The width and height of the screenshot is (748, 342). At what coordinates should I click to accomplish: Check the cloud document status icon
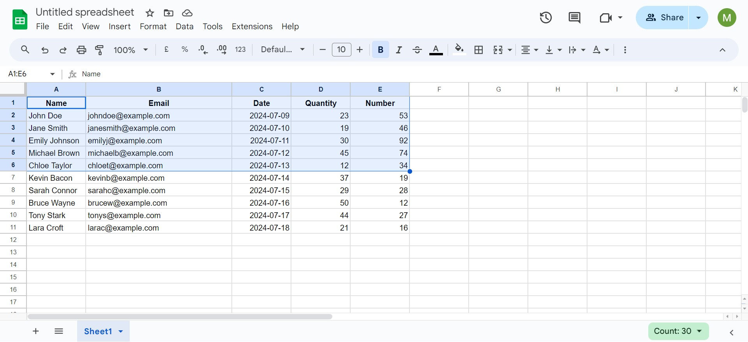[x=187, y=13]
